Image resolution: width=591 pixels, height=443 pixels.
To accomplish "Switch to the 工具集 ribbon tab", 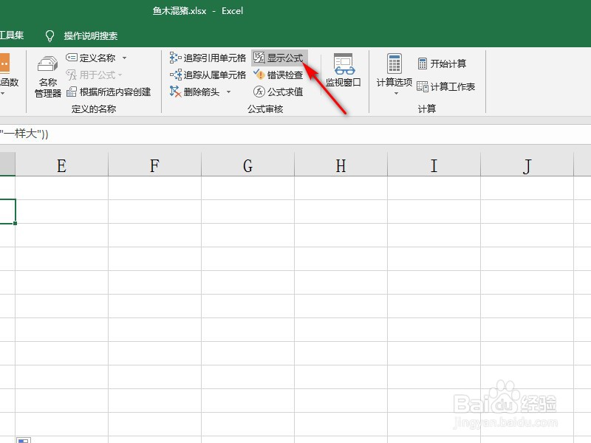I will (x=13, y=35).
